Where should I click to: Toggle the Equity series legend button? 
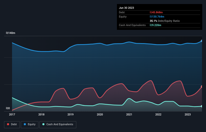point(30,124)
